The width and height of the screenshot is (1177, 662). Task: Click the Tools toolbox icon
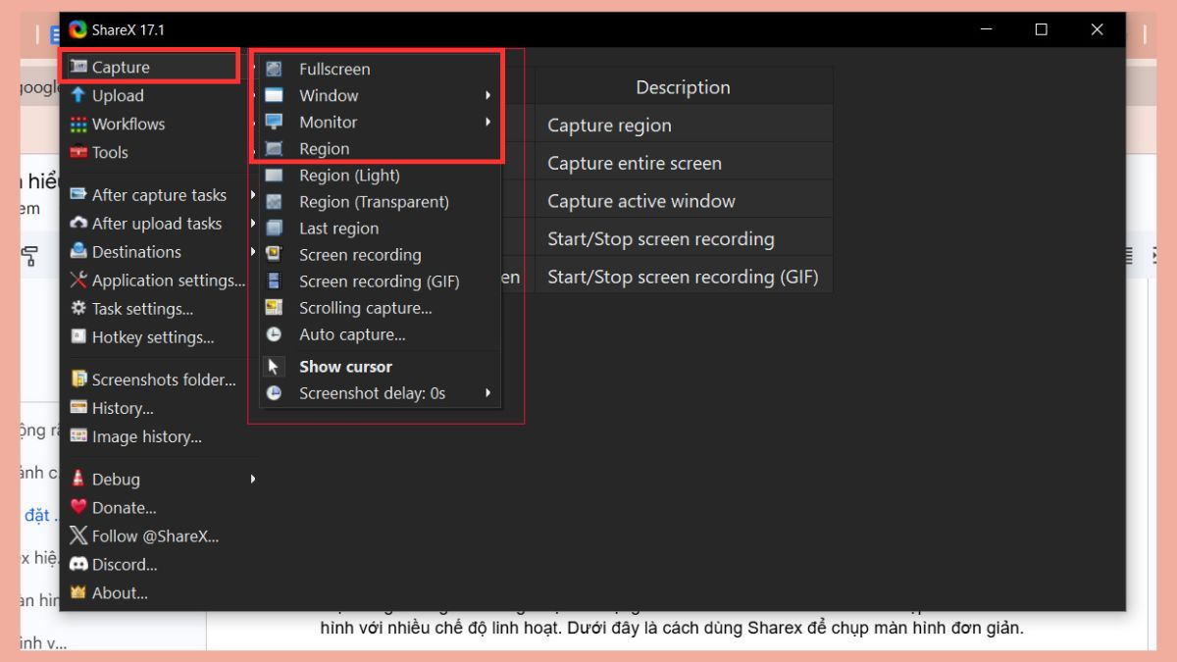[x=78, y=152]
